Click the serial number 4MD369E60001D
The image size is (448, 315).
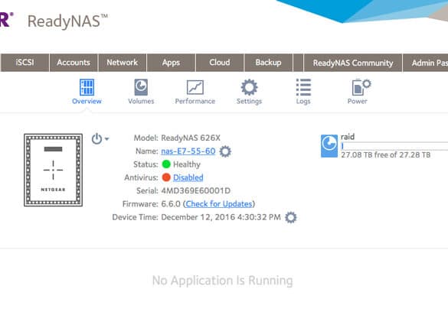tap(196, 190)
